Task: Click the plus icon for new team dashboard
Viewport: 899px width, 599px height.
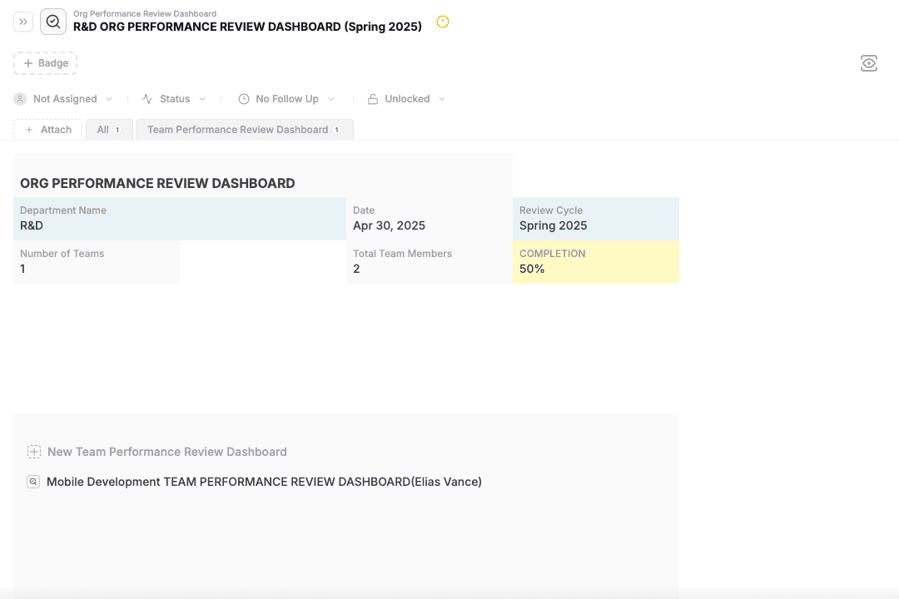Action: [x=34, y=452]
